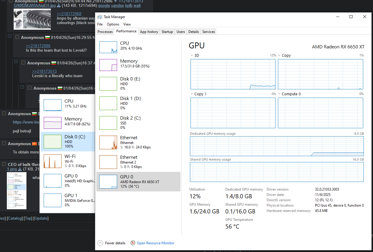Tick the checkbox on the 16:4x nested Anonymous post
The image size is (373, 252).
(x=30, y=88)
